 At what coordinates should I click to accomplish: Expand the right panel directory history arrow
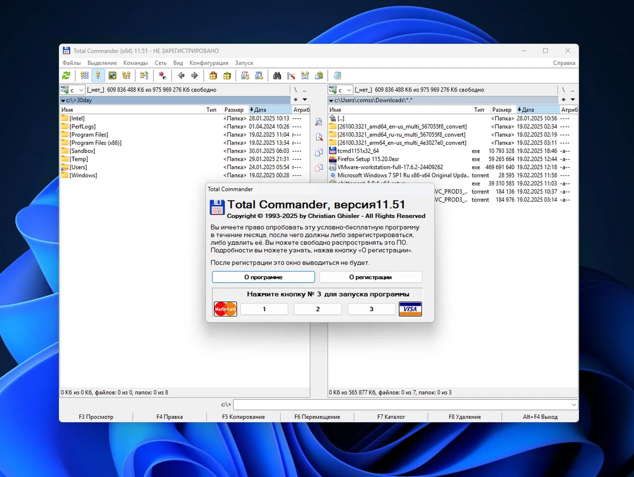coord(573,100)
